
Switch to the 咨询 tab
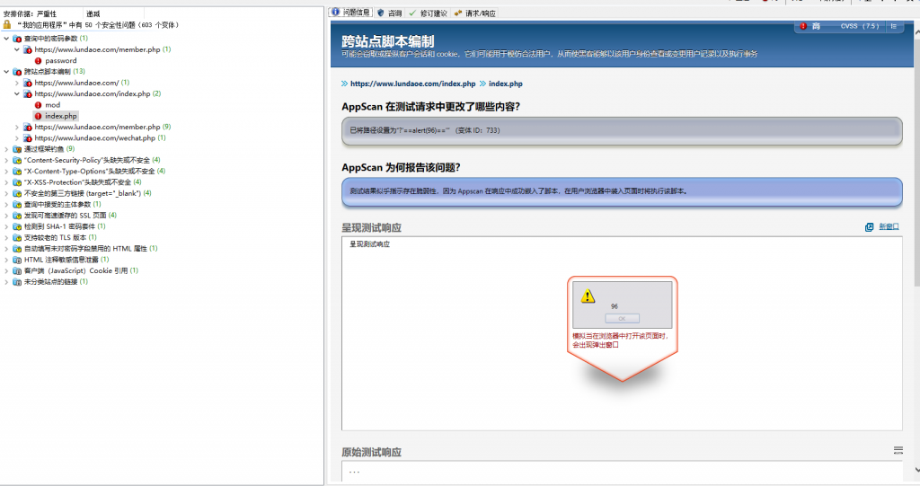[x=390, y=13]
